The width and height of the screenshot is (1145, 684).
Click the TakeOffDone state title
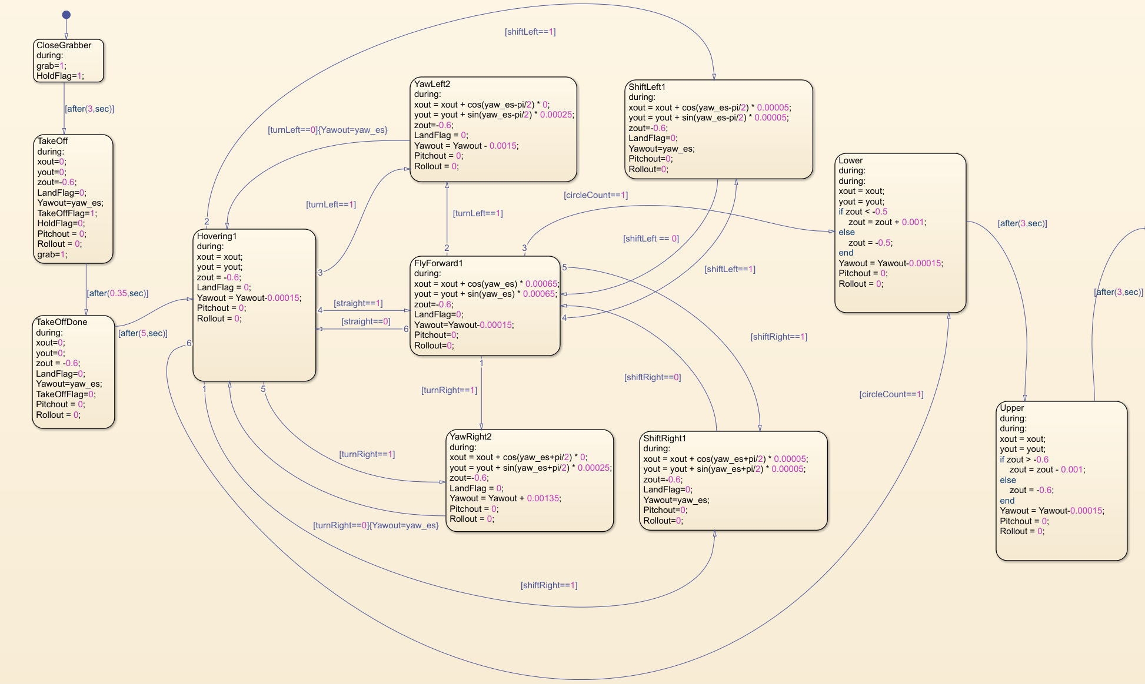pyautogui.click(x=62, y=322)
